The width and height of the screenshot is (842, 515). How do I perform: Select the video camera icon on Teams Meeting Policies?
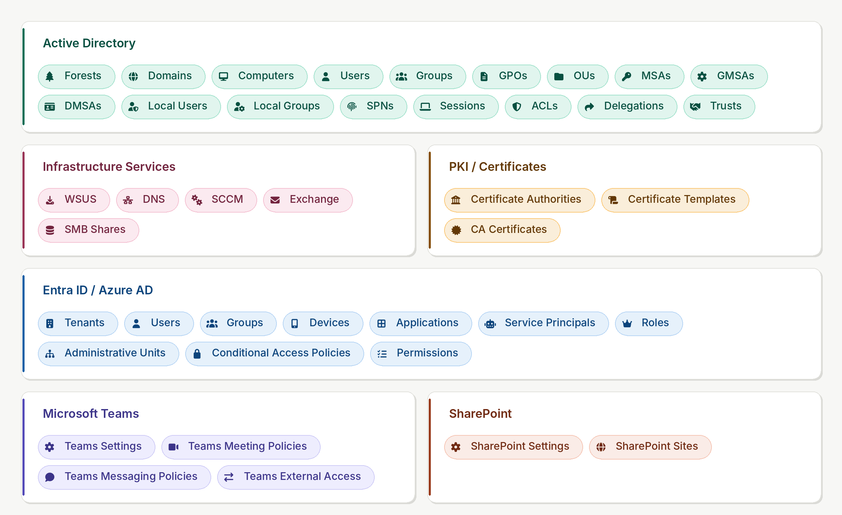click(x=174, y=446)
